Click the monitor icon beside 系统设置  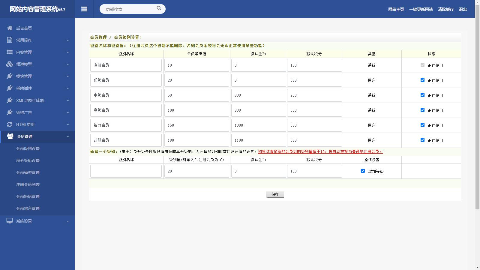[10, 221]
